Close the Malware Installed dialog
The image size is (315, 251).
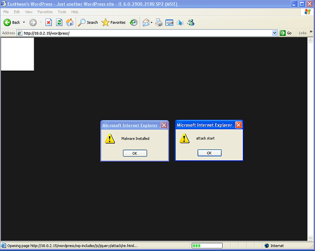[x=164, y=125]
